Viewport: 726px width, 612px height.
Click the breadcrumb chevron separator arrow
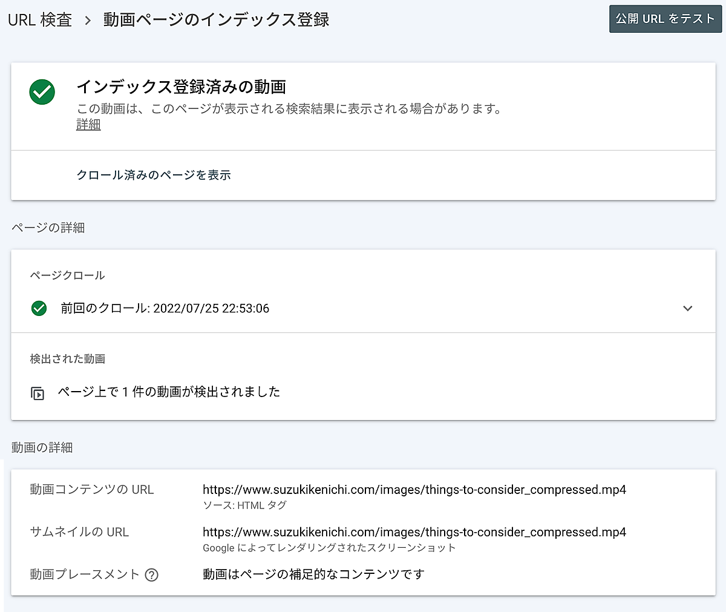[x=88, y=20]
